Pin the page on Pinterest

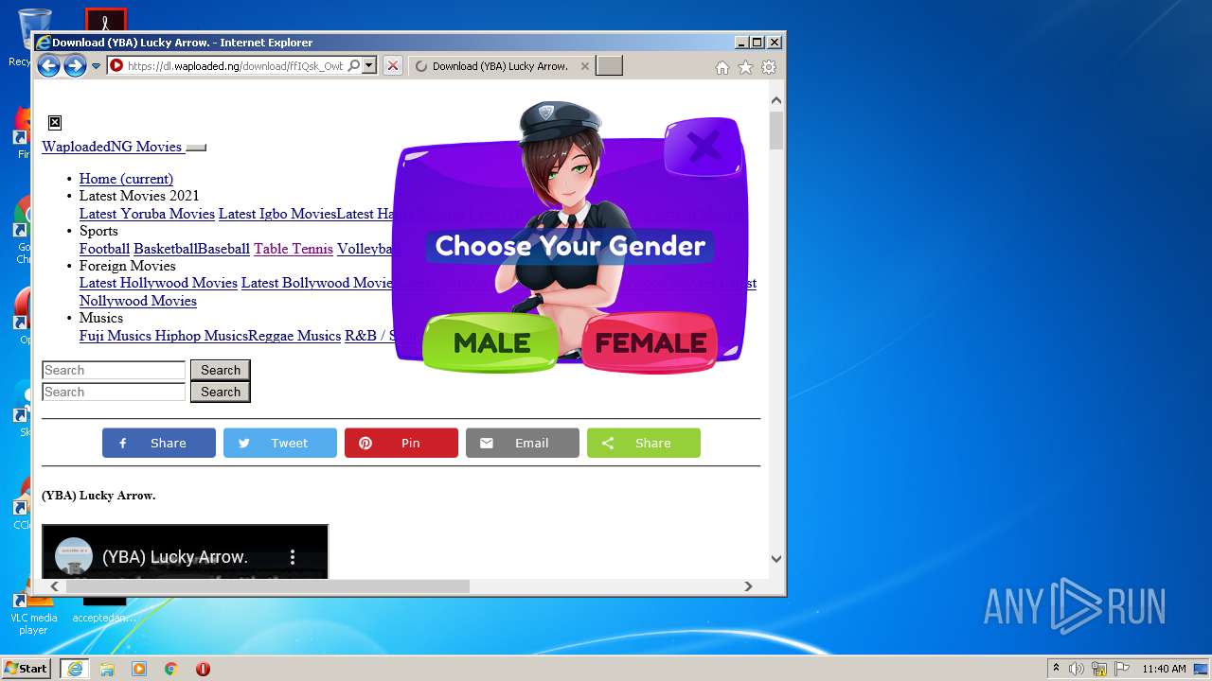click(401, 443)
